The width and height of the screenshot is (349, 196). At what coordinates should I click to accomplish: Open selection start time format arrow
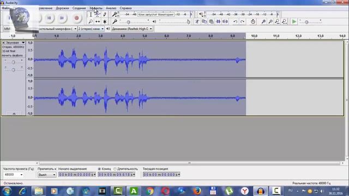tap(94, 175)
